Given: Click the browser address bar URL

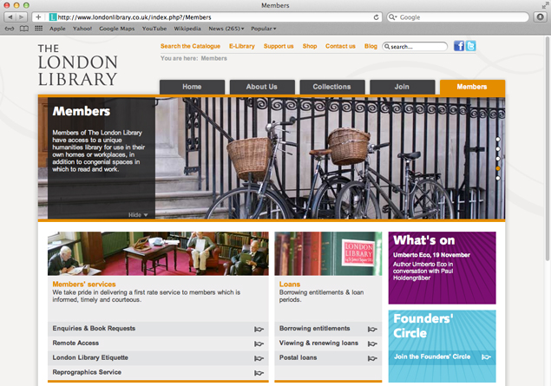Looking at the screenshot, I should [x=134, y=17].
